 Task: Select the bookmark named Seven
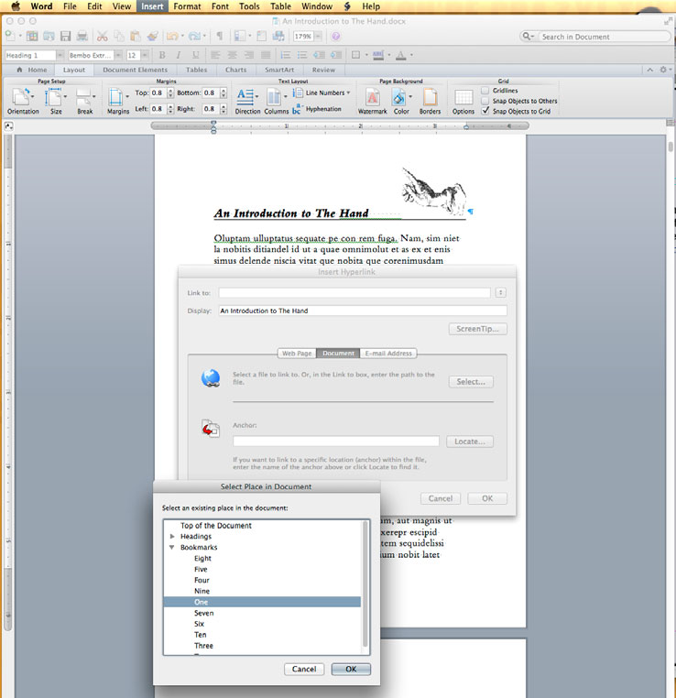[203, 613]
